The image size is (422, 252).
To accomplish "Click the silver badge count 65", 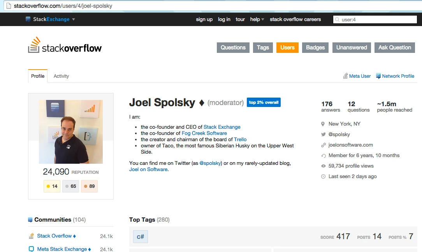I will tap(70, 186).
